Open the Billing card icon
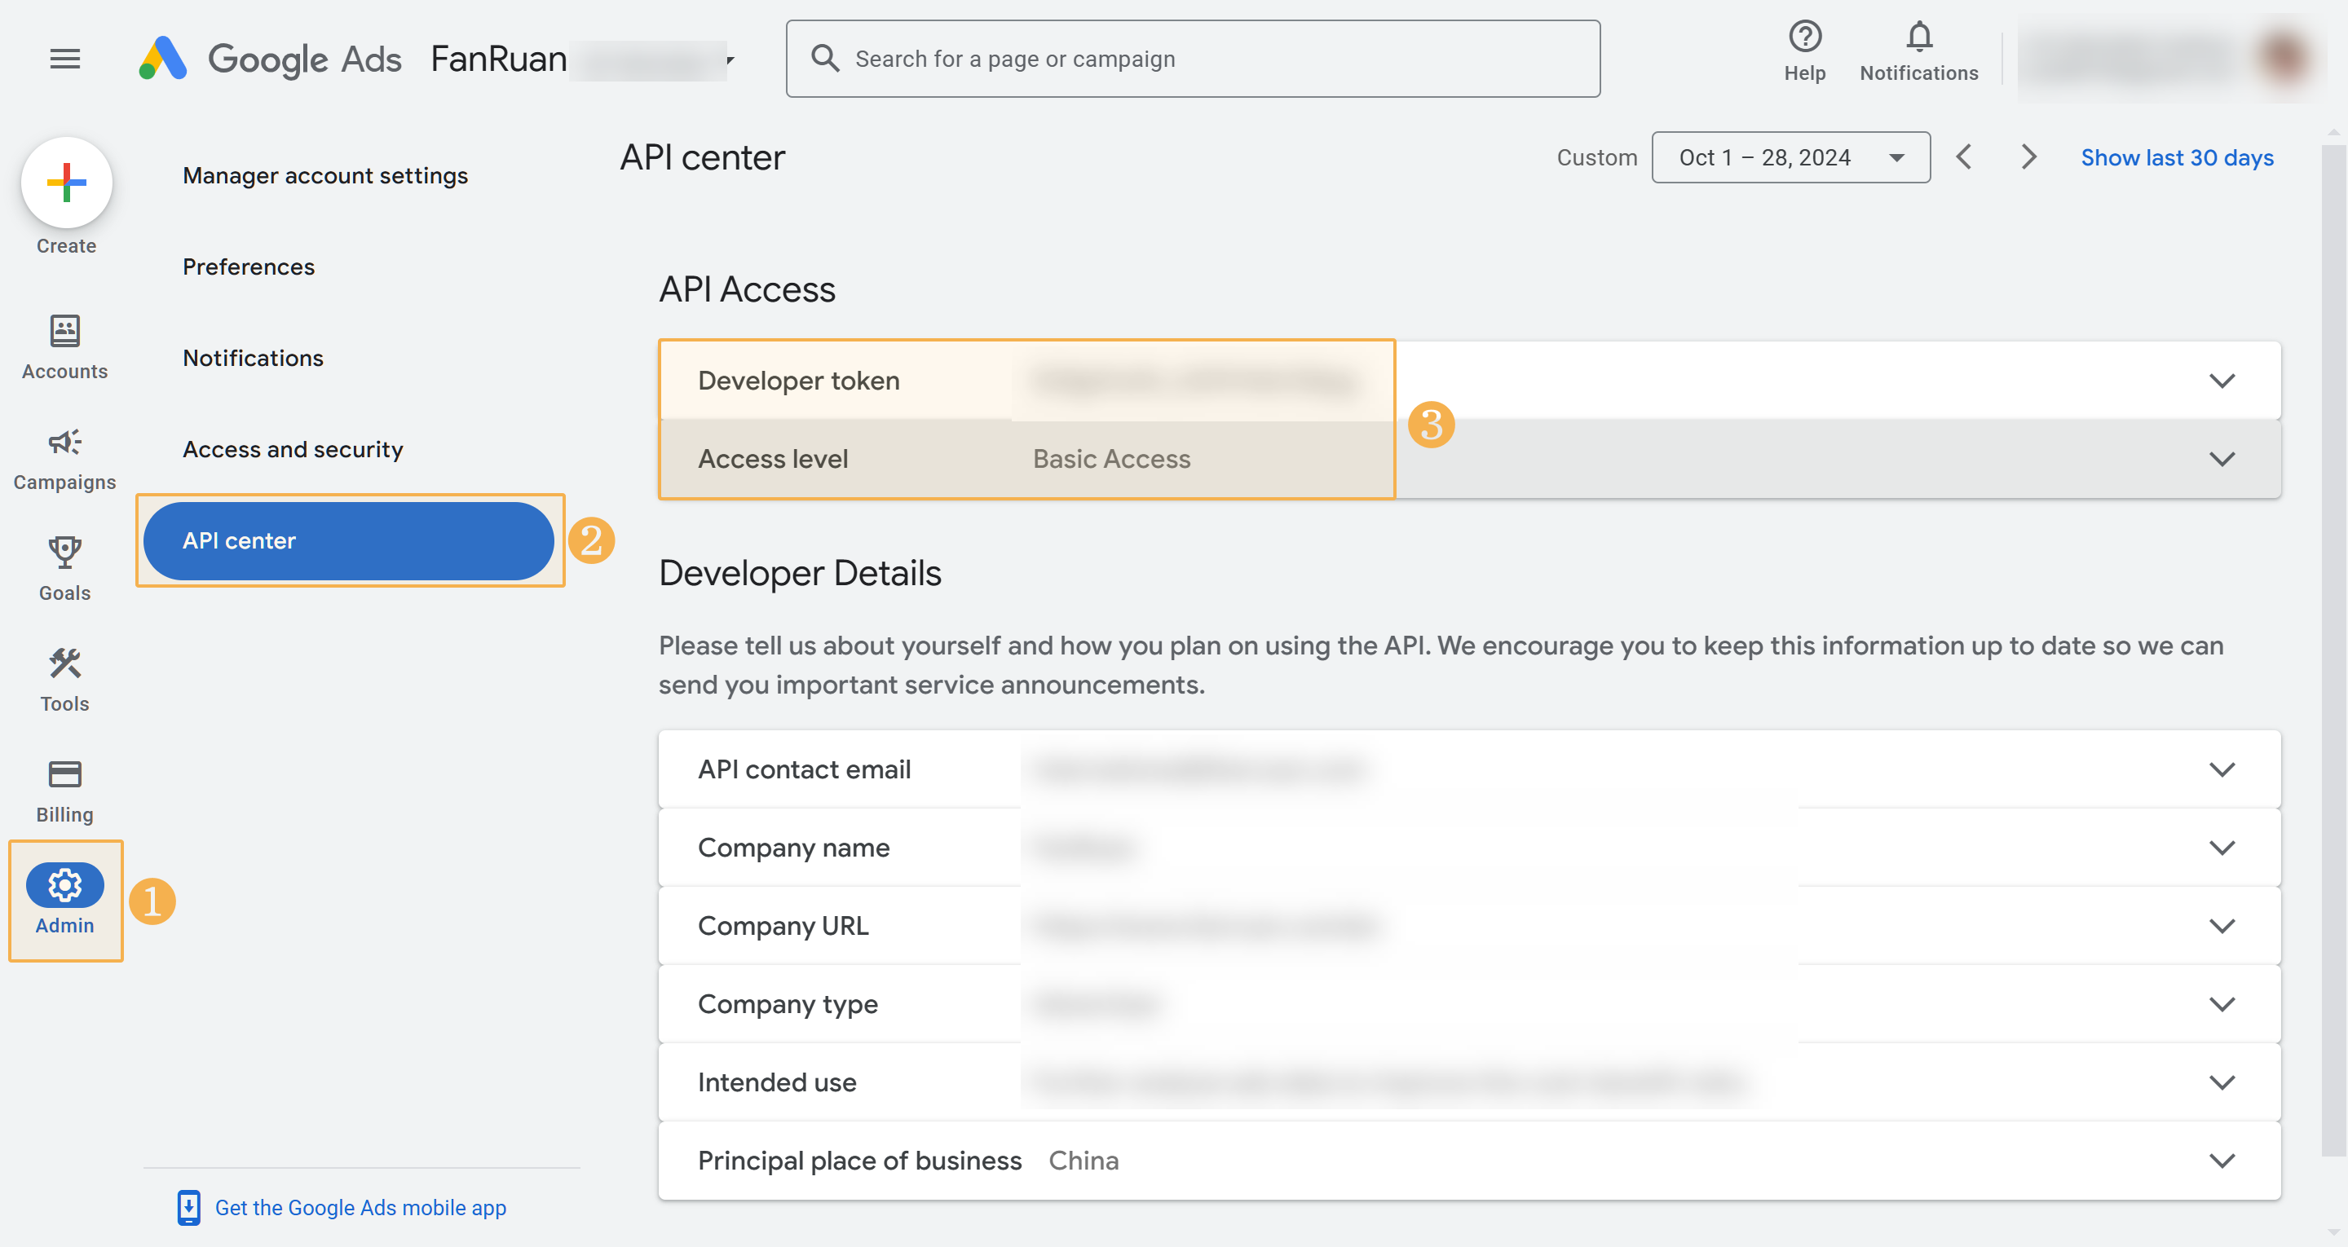 pos(64,775)
